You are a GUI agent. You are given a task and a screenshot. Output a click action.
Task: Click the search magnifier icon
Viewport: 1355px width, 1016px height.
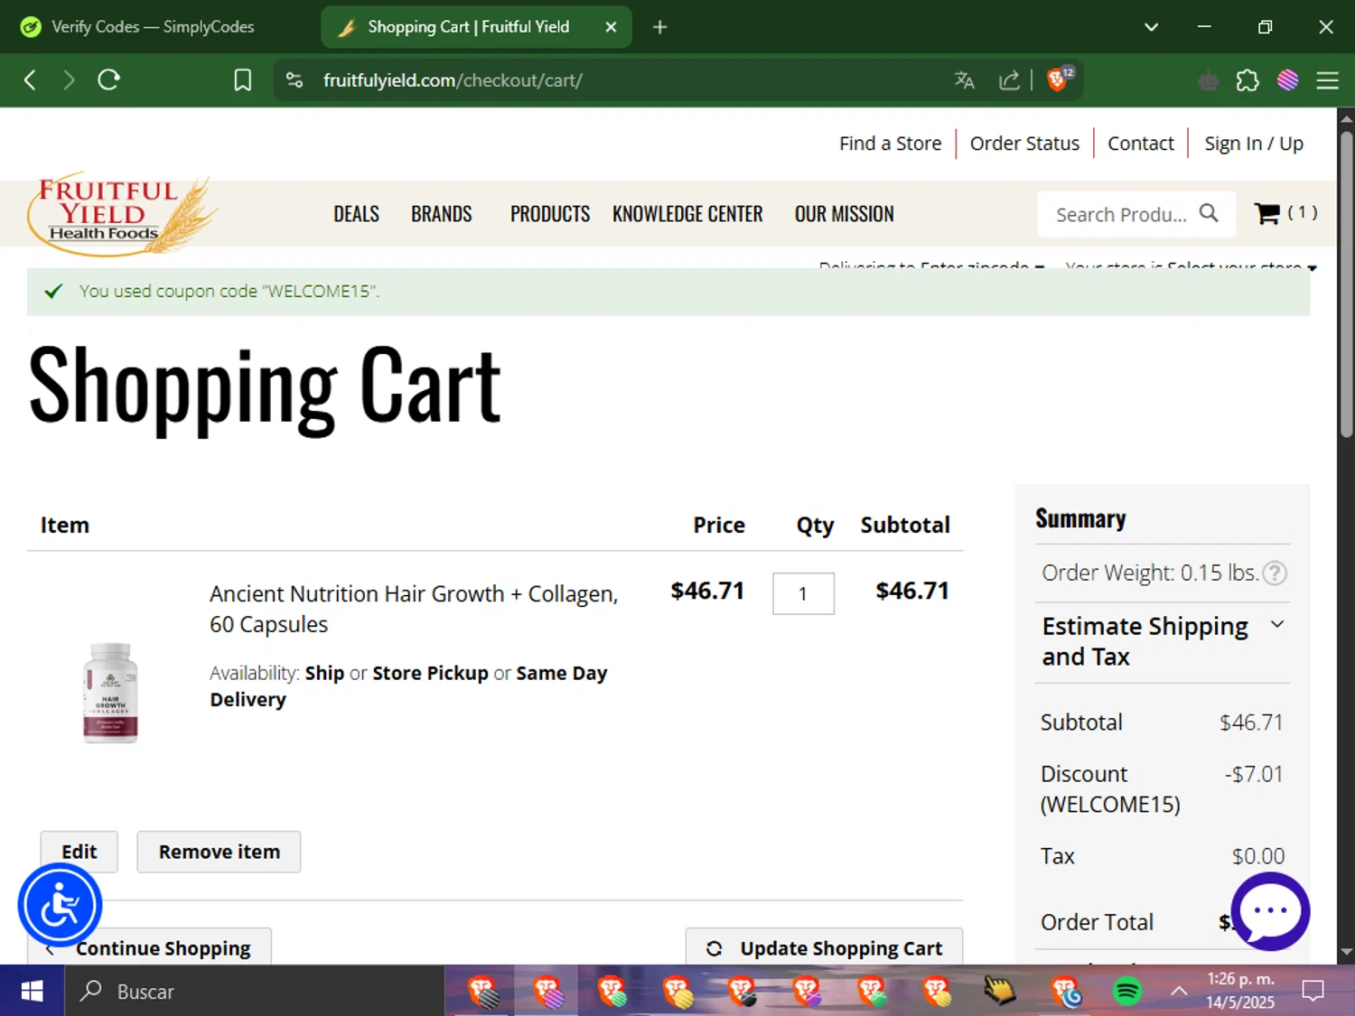coord(1209,213)
